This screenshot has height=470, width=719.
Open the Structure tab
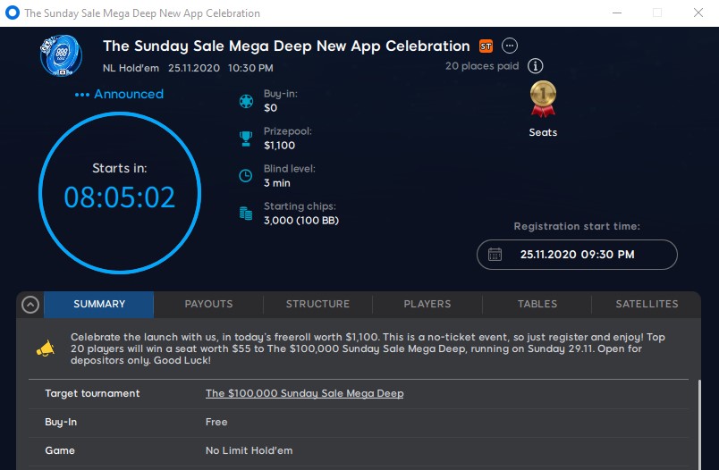coord(317,304)
